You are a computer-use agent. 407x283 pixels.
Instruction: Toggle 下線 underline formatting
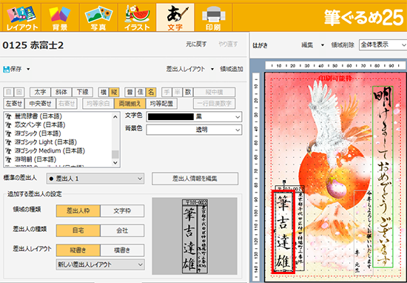click(x=82, y=92)
